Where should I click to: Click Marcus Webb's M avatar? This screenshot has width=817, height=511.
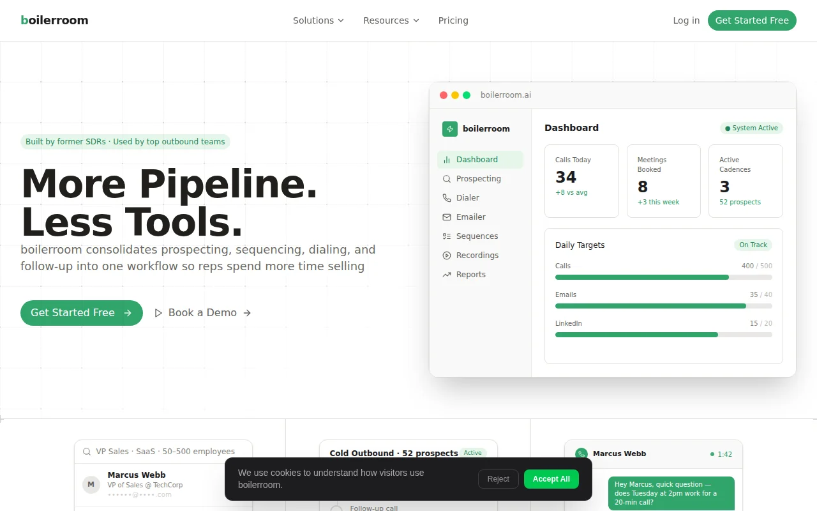(x=91, y=485)
